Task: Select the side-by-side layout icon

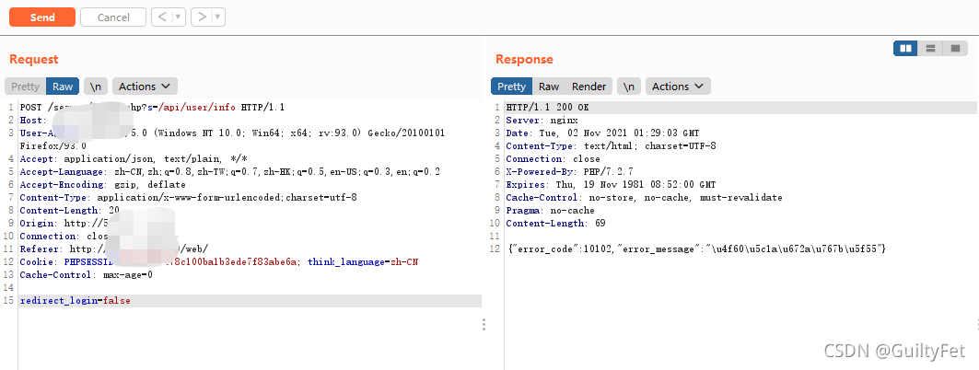Action: [905, 48]
